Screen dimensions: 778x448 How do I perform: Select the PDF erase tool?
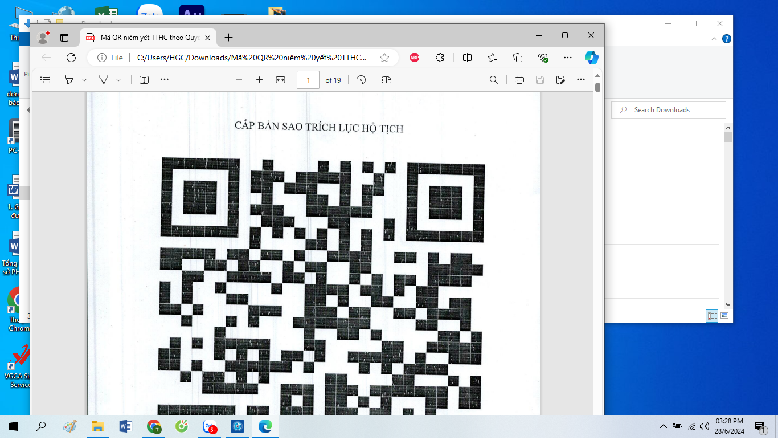click(x=104, y=80)
